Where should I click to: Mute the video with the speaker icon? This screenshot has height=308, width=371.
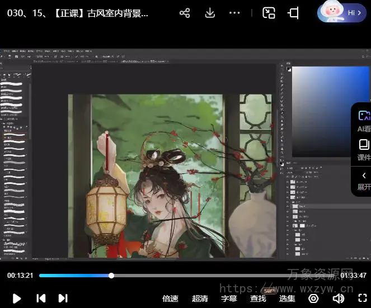[338, 298]
